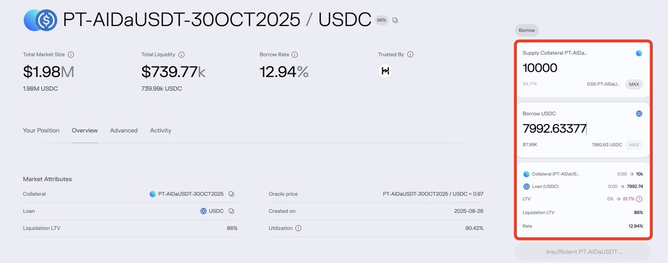668x263 pixels.
Task: Switch to the Your Position tab
Action: [41, 131]
